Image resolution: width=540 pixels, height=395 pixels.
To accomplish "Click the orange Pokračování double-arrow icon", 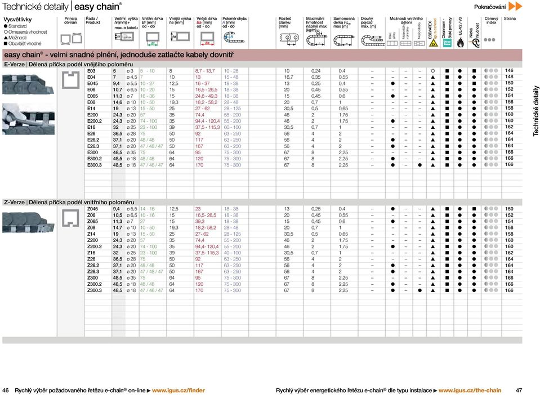I will tap(515, 6).
